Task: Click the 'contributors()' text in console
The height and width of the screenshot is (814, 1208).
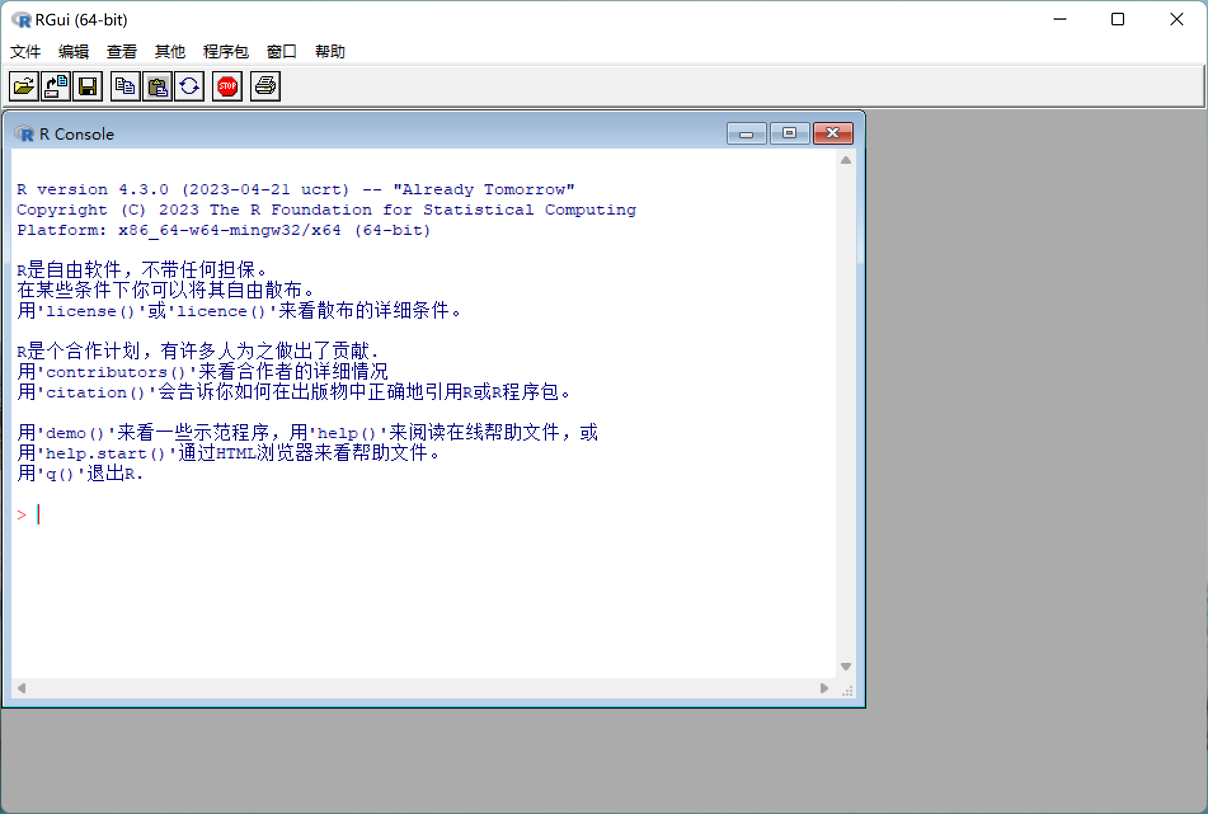Action: 116,372
